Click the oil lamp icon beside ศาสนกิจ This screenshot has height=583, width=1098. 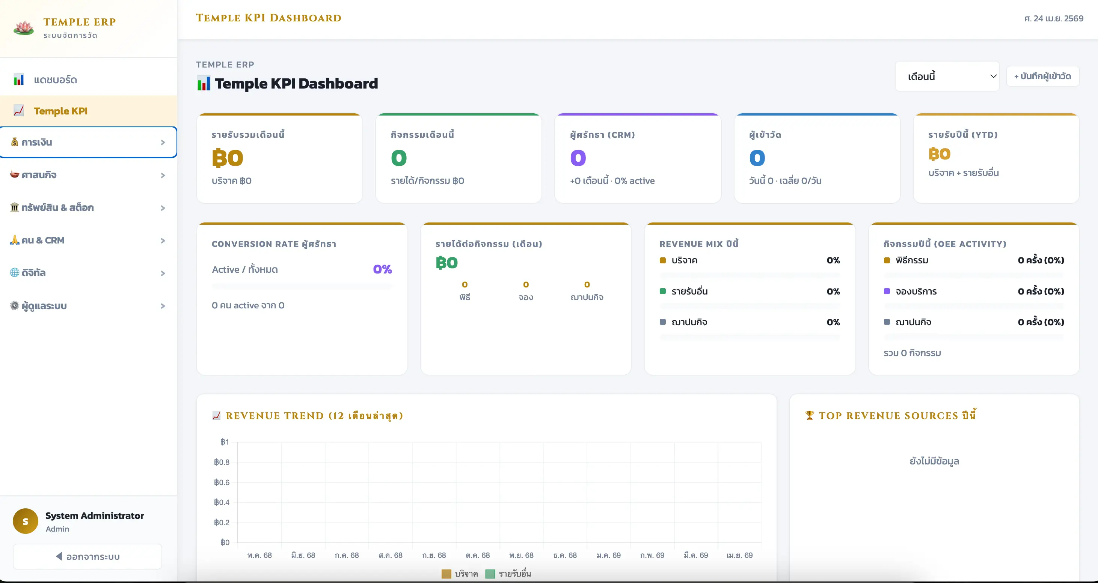pyautogui.click(x=15, y=174)
